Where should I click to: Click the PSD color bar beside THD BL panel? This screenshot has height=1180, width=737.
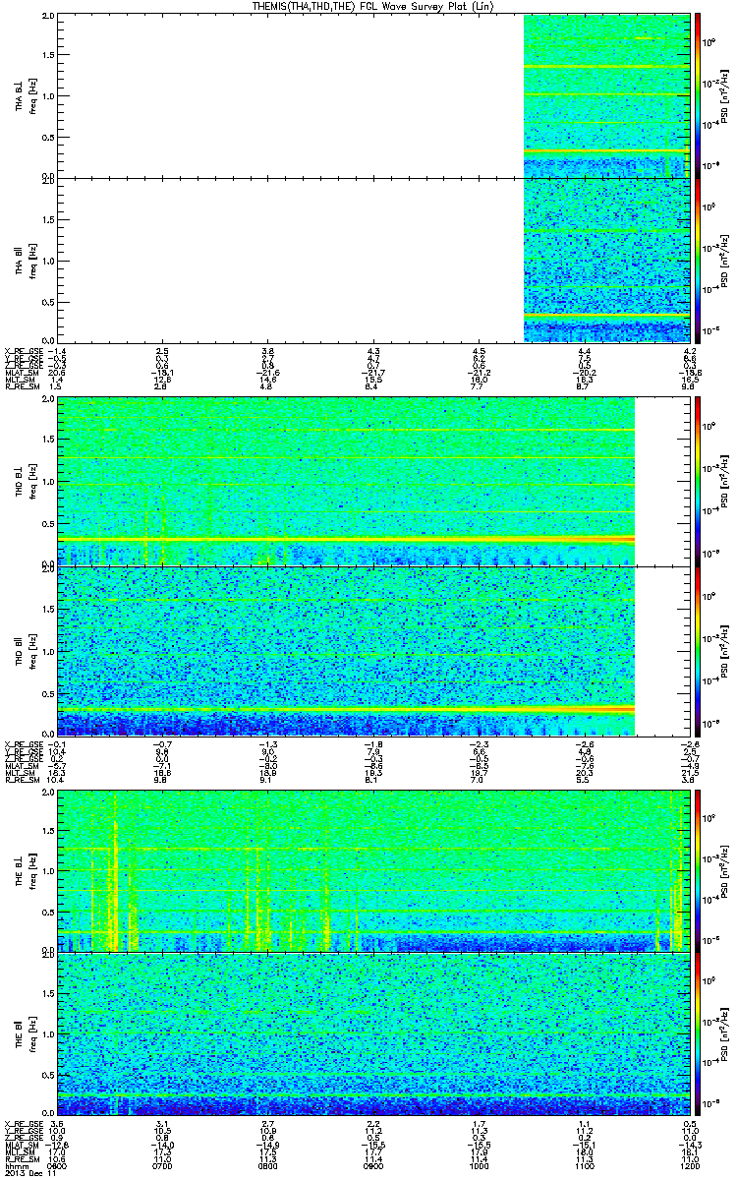pos(698,481)
